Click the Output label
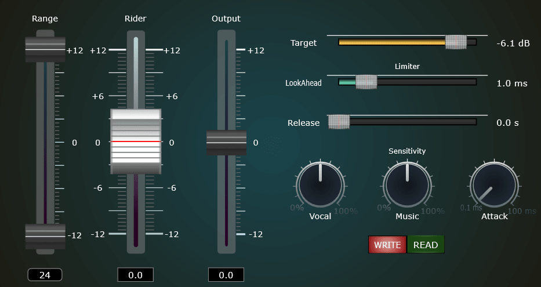The height and width of the screenshot is (287, 541). point(226,19)
